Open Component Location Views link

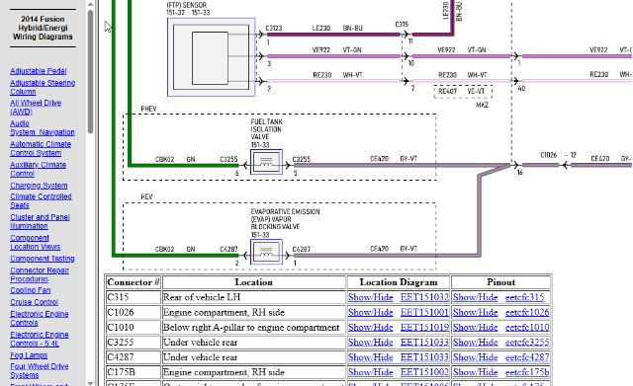tap(36, 242)
